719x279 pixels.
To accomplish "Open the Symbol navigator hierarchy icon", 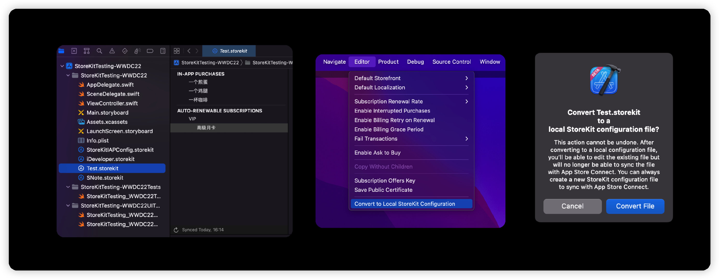I will (x=86, y=51).
